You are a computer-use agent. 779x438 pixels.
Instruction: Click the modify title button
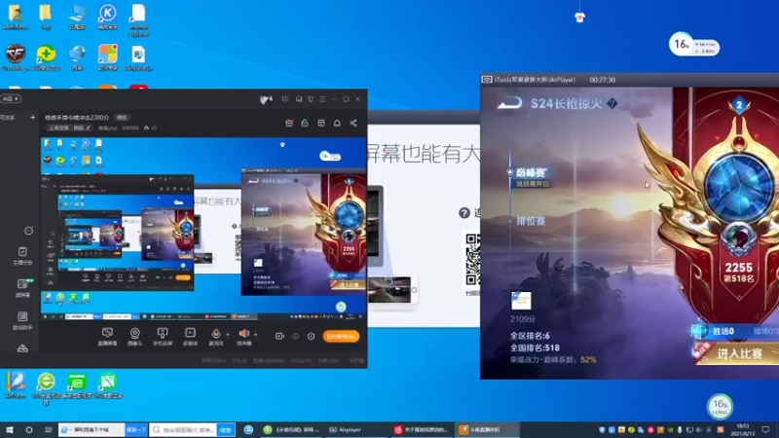pyautogui.click(x=122, y=118)
